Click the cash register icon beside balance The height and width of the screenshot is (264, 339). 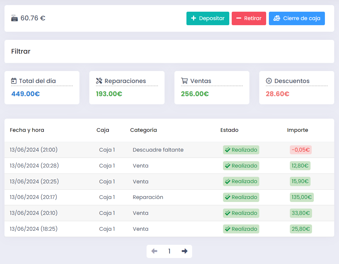point(14,18)
